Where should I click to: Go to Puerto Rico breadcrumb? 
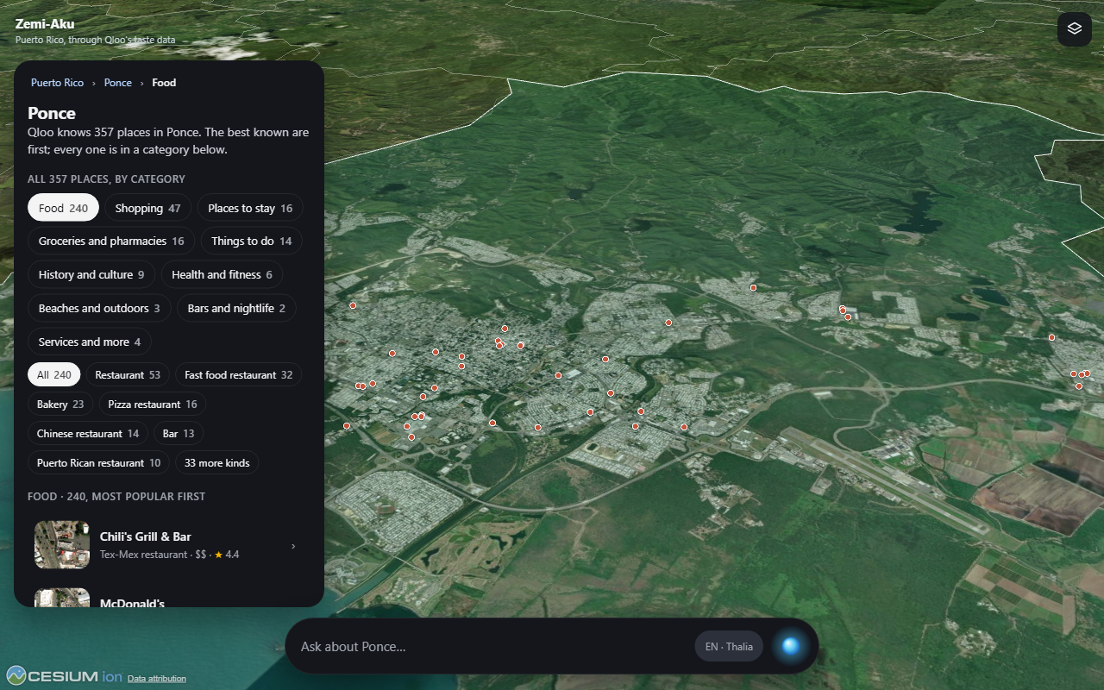(57, 83)
